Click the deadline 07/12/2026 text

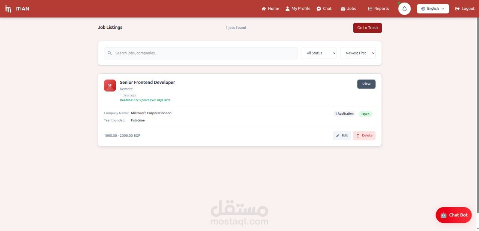tap(145, 100)
